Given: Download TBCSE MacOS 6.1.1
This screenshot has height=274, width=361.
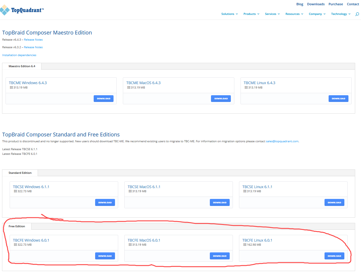Looking at the screenshot, I should 220,202.
